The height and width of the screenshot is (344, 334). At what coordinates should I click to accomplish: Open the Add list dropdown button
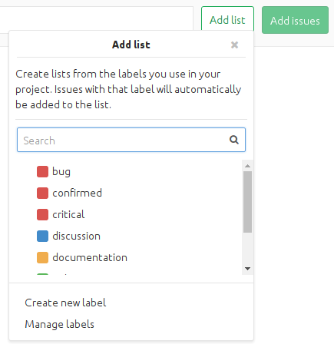tap(227, 20)
